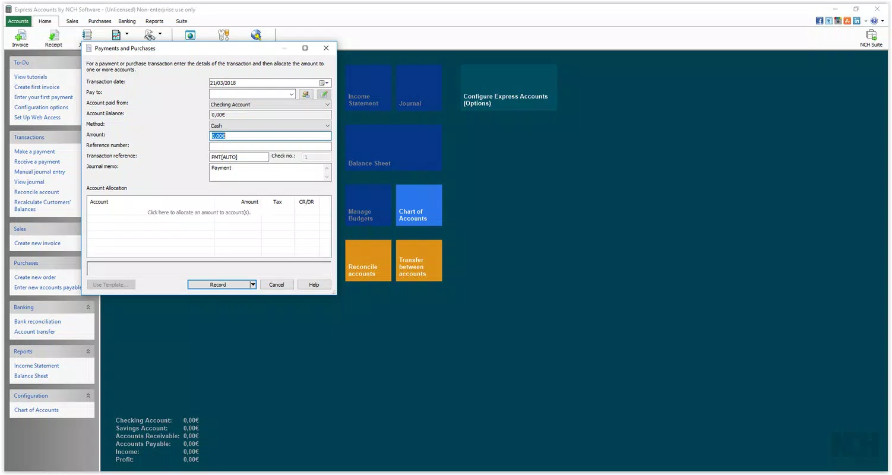This screenshot has width=892, height=475.
Task: Switch to the Home tab
Action: coord(45,21)
